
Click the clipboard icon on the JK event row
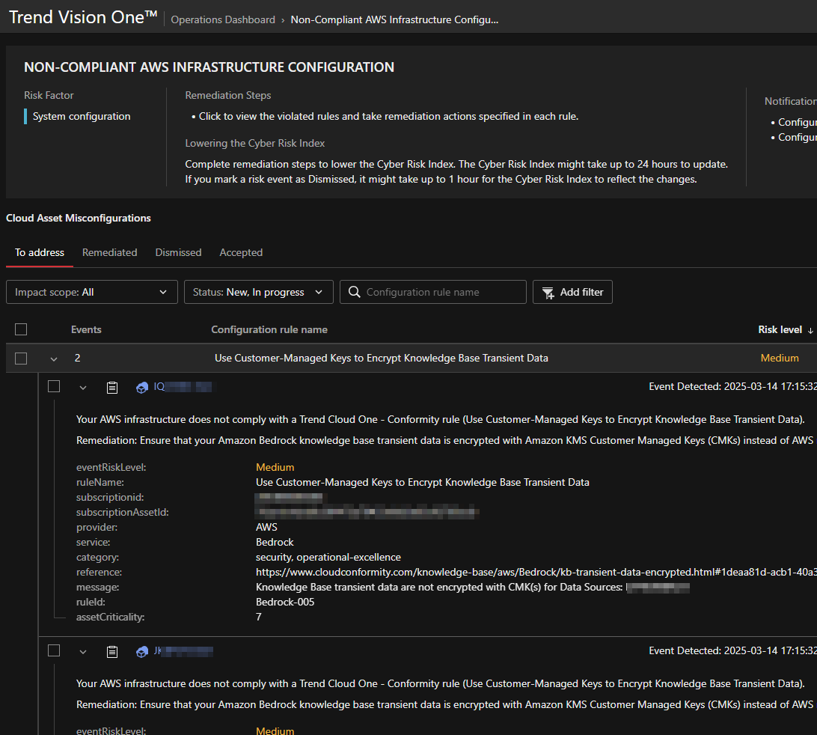tap(112, 651)
